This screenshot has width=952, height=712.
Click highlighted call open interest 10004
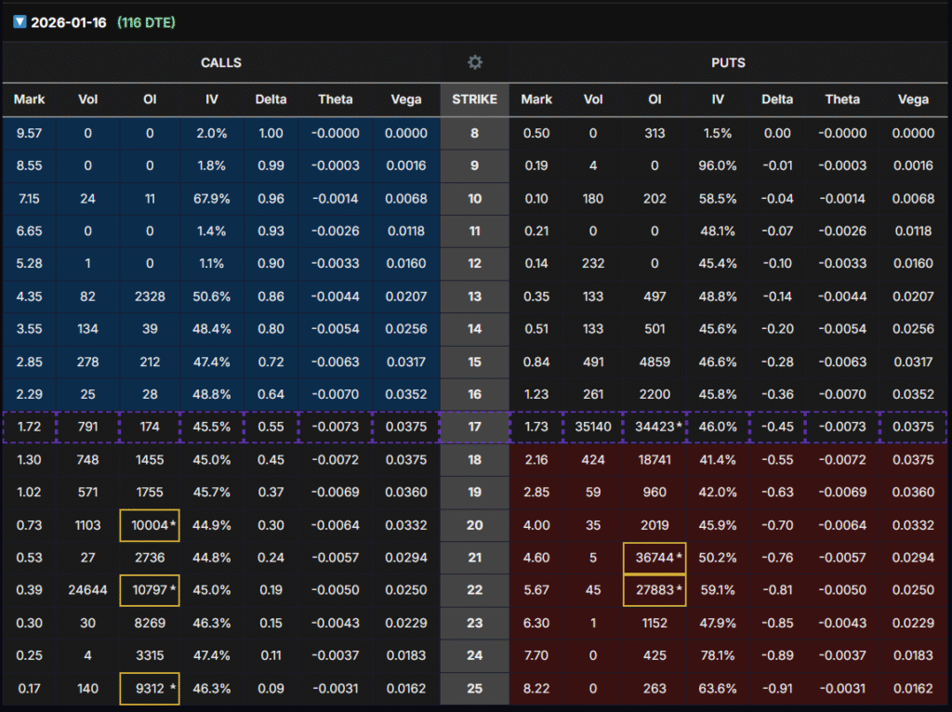point(150,526)
